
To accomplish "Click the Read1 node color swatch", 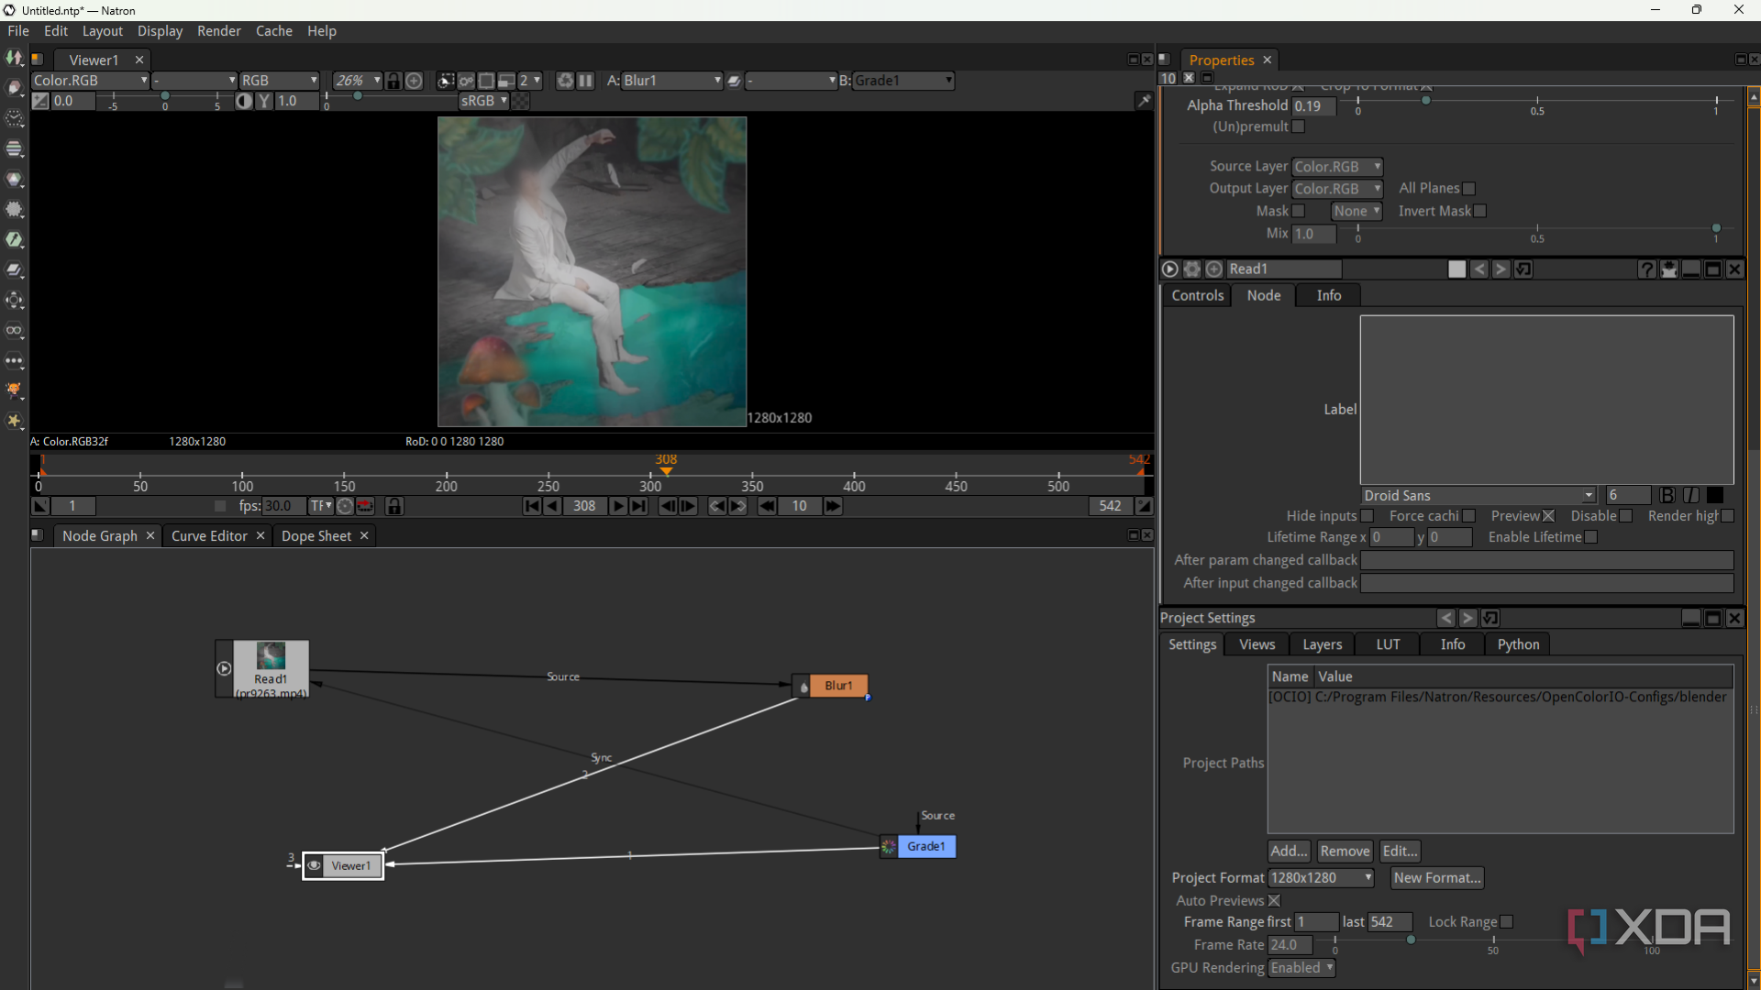I will pyautogui.click(x=1456, y=269).
